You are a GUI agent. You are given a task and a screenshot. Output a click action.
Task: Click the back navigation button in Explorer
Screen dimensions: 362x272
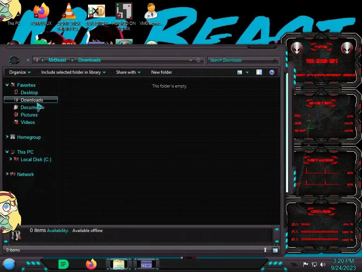click(x=14, y=60)
